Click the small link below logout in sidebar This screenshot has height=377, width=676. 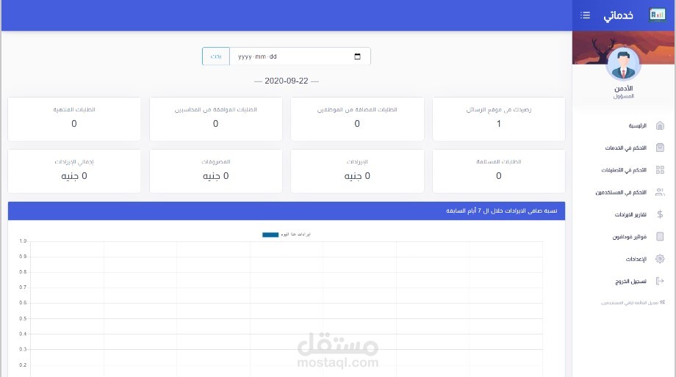click(x=633, y=302)
